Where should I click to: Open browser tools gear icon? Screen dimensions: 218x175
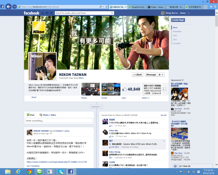point(215,6)
